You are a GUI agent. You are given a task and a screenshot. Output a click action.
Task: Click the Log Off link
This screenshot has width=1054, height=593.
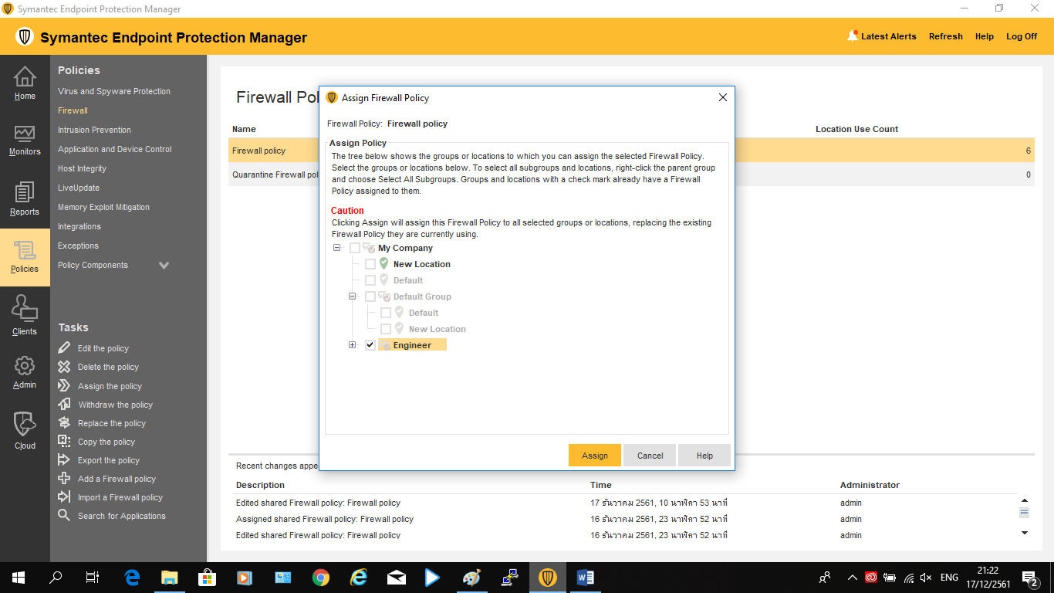click(1021, 36)
